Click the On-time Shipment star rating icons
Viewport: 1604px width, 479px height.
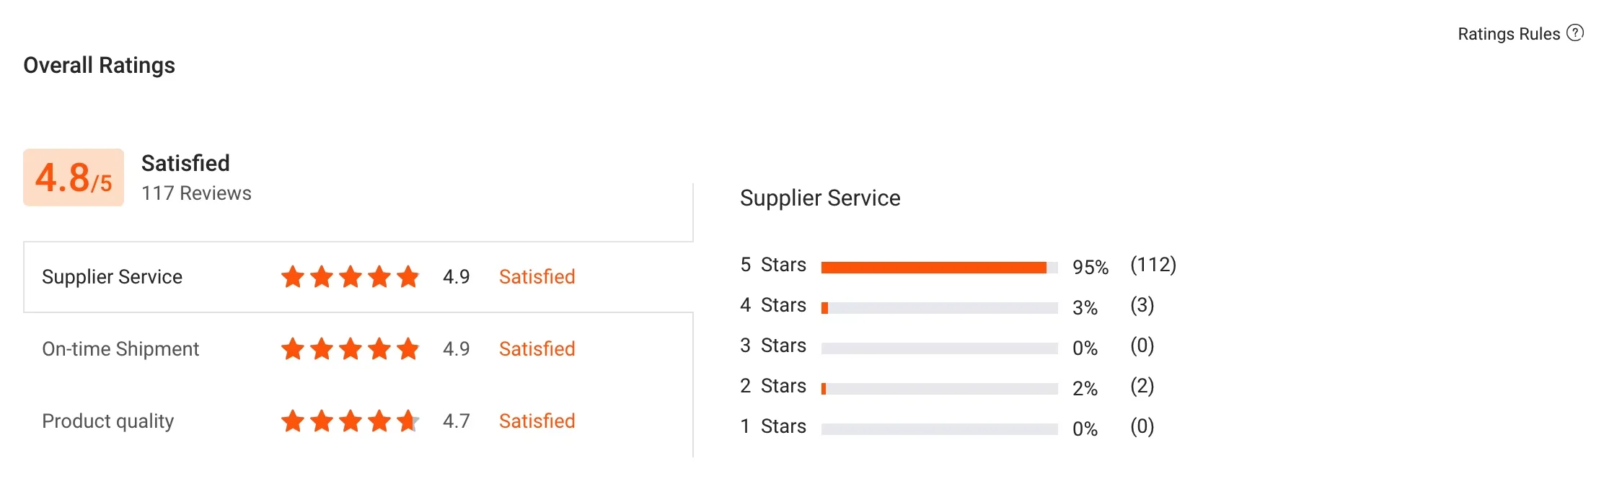click(350, 348)
